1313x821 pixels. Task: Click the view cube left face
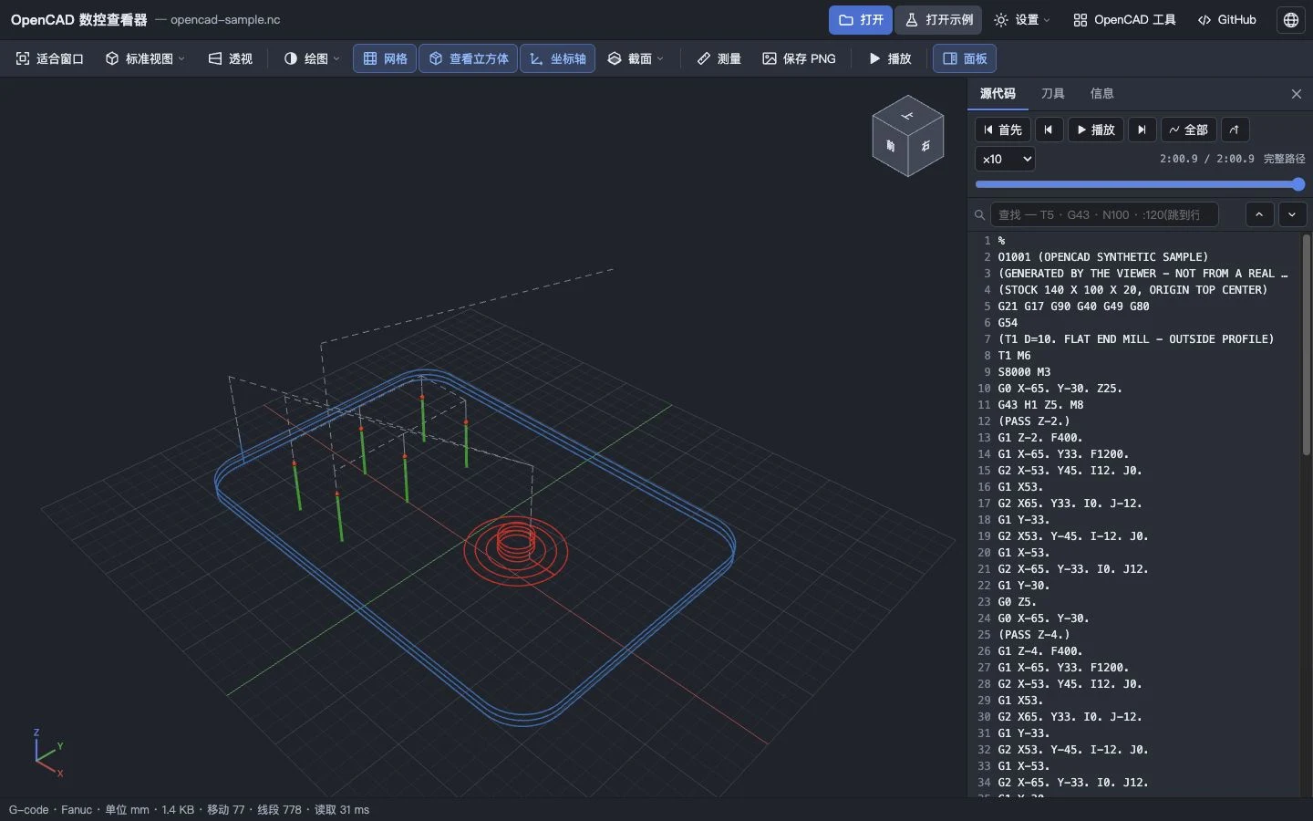pyautogui.click(x=890, y=146)
